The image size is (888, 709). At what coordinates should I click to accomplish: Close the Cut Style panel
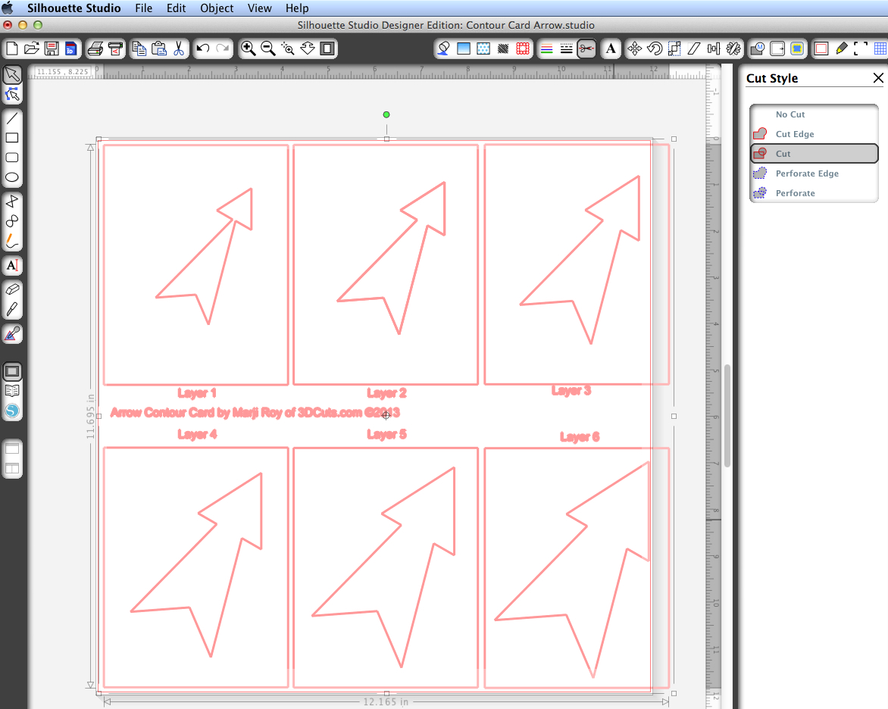878,78
